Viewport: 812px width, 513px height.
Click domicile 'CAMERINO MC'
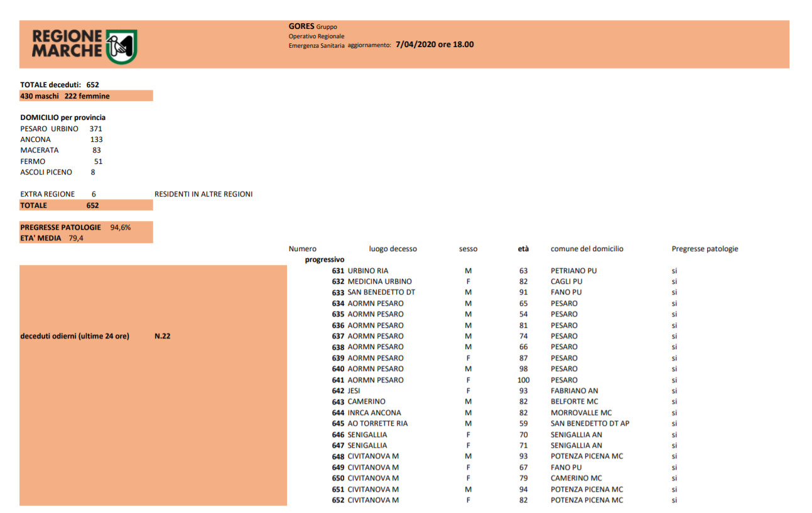(576, 478)
